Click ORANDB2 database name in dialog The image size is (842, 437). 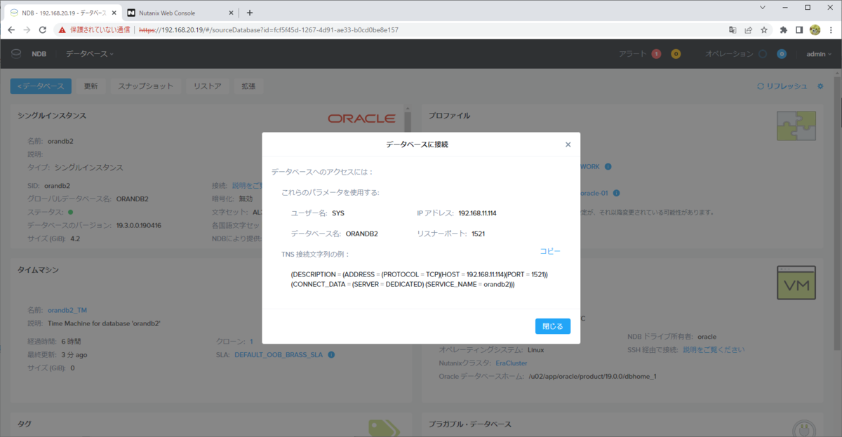362,234
